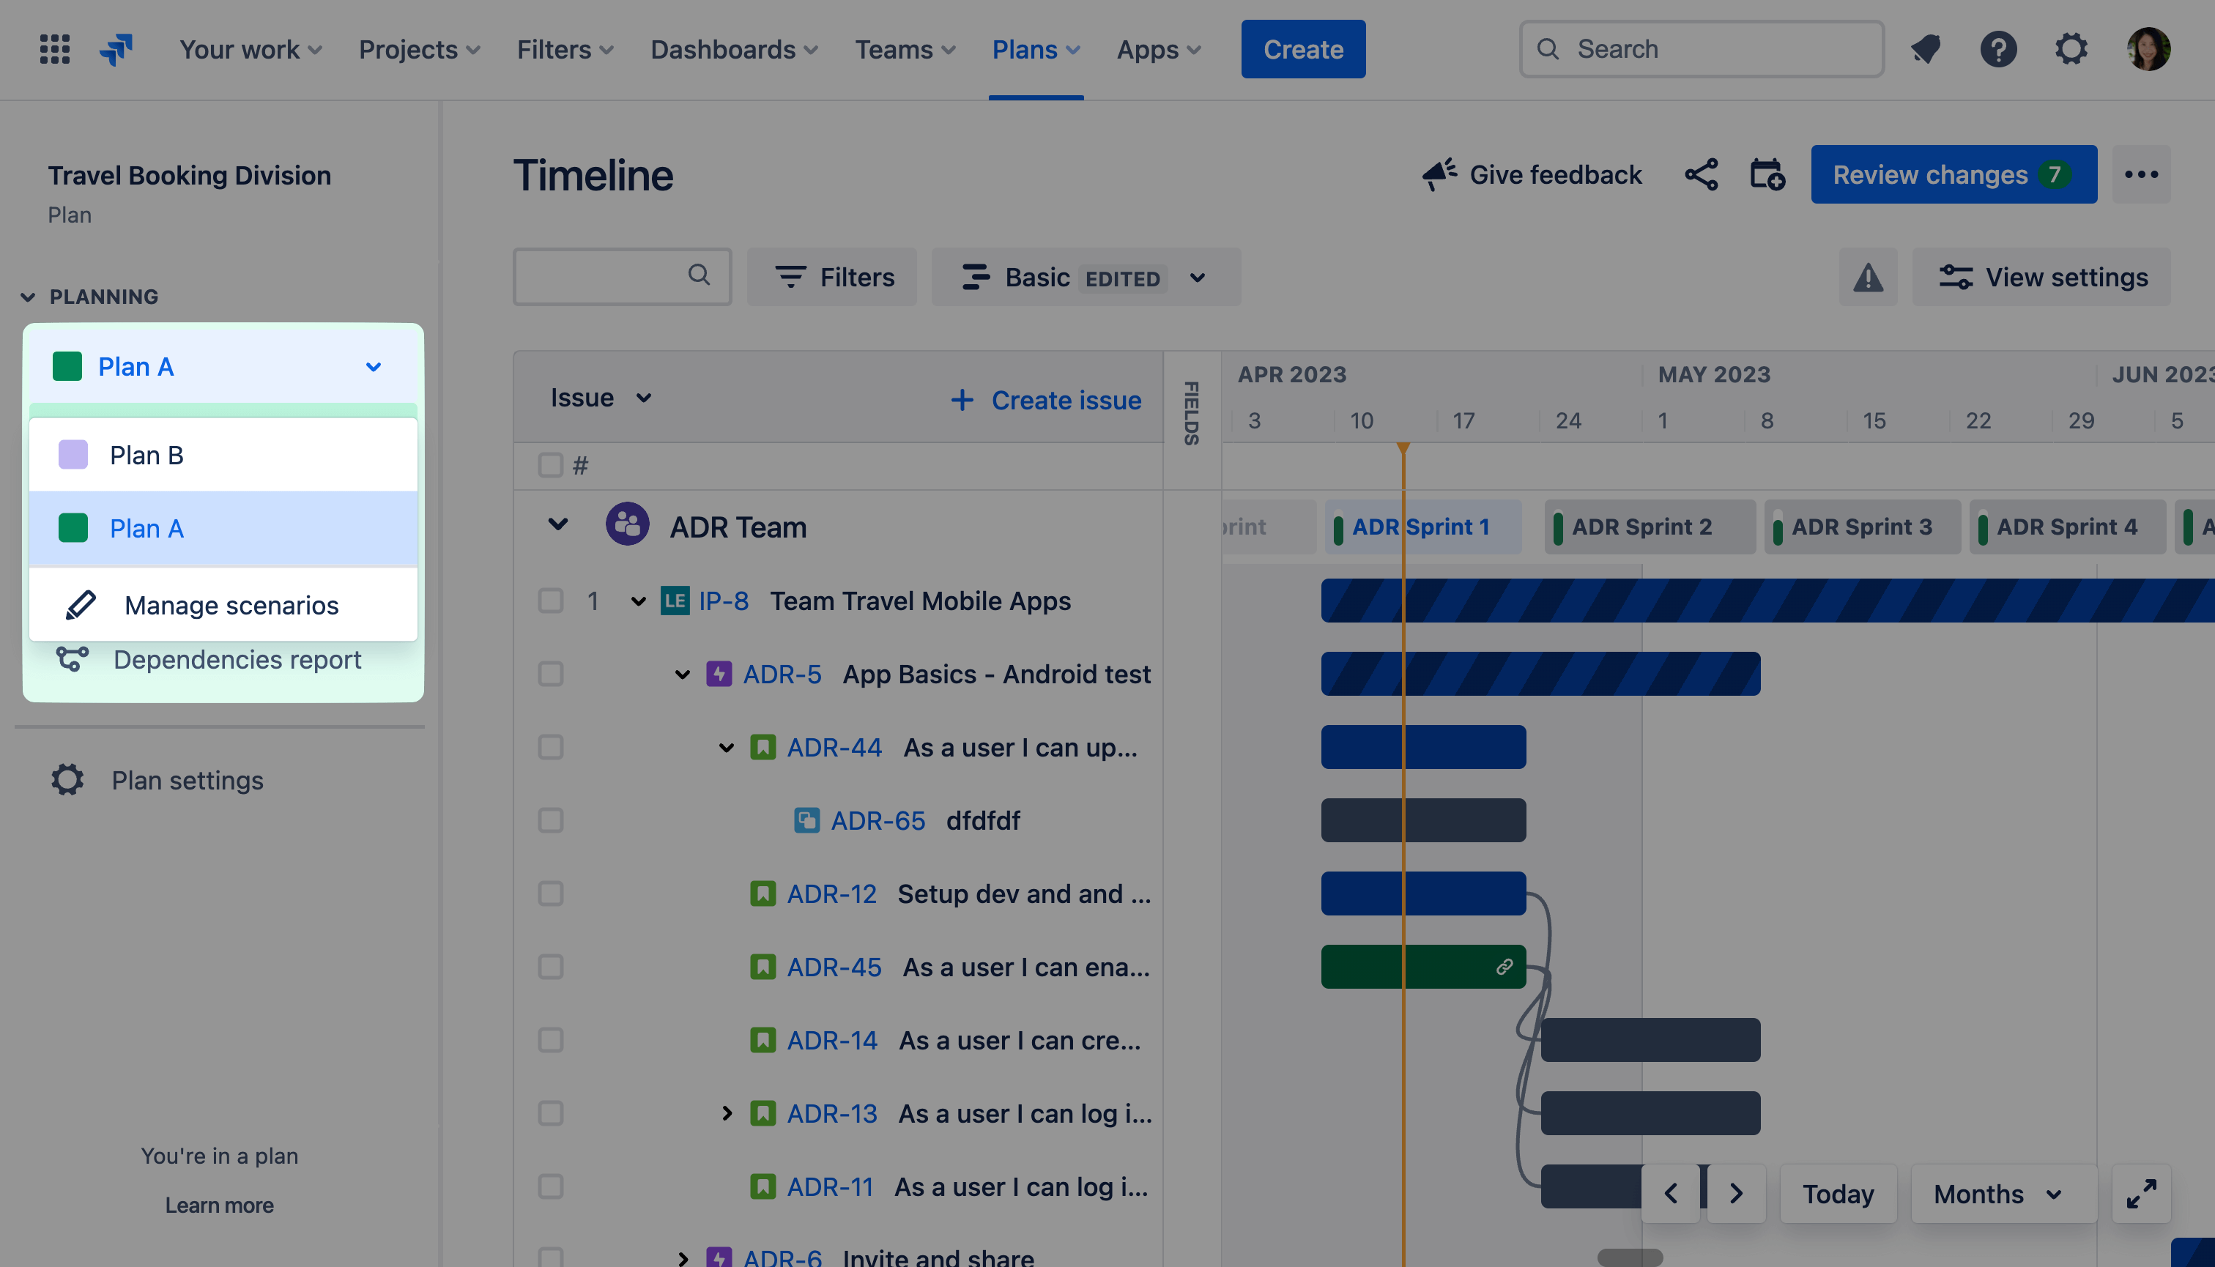Open the three-dot more actions menu
Screen dimensions: 2215x1267
2141,175
